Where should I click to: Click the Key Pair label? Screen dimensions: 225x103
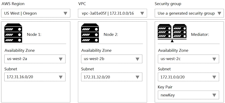coord(165,87)
